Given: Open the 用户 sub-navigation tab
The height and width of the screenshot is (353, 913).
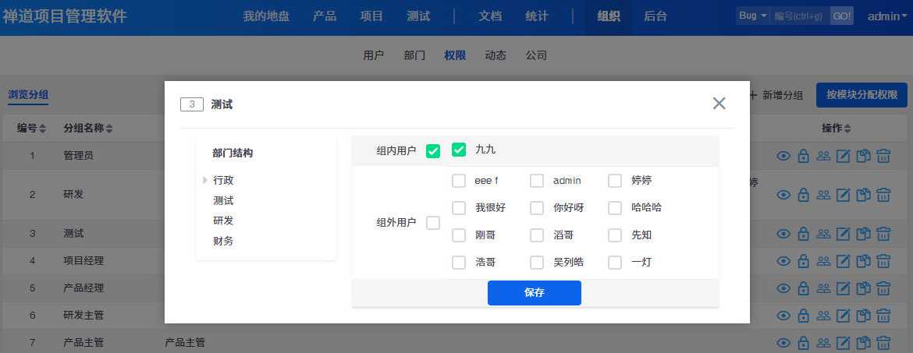Looking at the screenshot, I should pyautogui.click(x=374, y=55).
